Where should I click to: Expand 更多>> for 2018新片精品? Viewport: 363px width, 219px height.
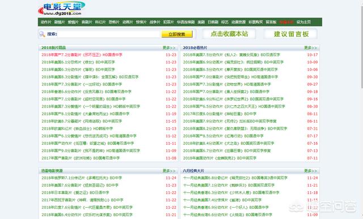(169, 48)
